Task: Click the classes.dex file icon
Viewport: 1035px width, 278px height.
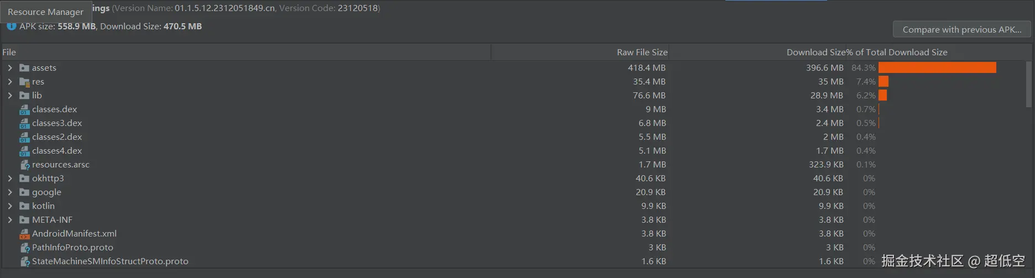Action: pyautogui.click(x=24, y=109)
